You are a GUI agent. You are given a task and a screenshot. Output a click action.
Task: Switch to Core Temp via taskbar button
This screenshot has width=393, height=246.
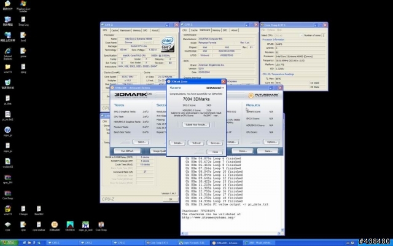click(161, 243)
